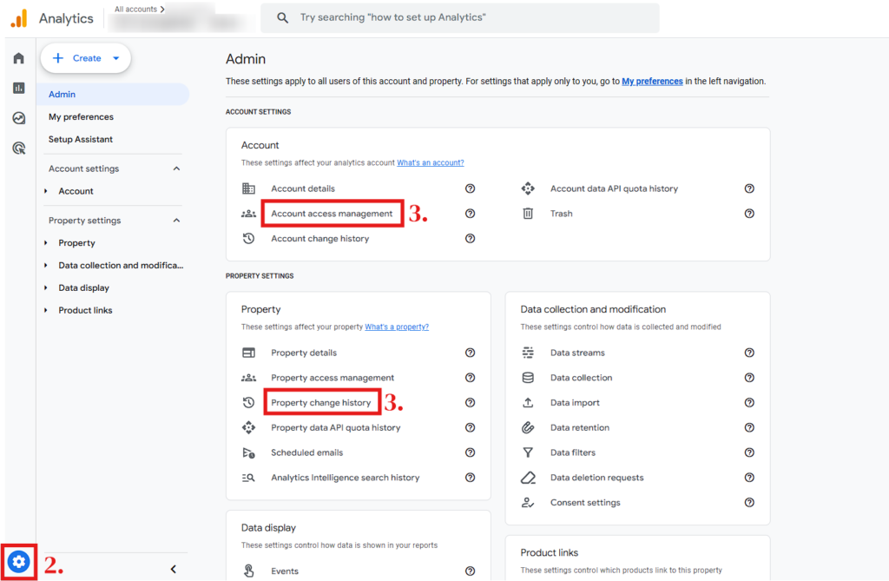
Task: Click help icon for Property access management
Action: pos(470,377)
